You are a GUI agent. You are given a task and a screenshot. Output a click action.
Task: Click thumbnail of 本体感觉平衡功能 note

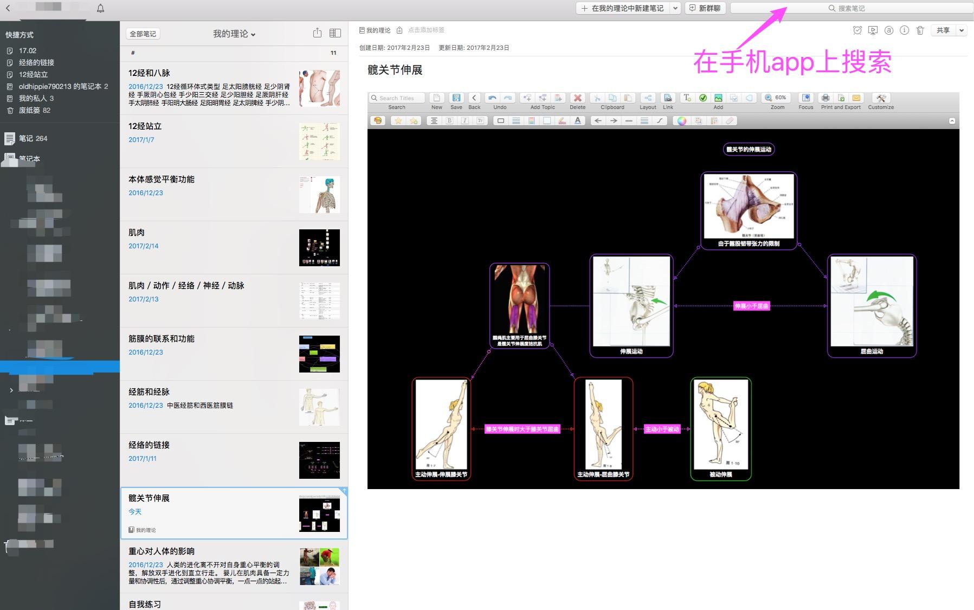coord(319,194)
